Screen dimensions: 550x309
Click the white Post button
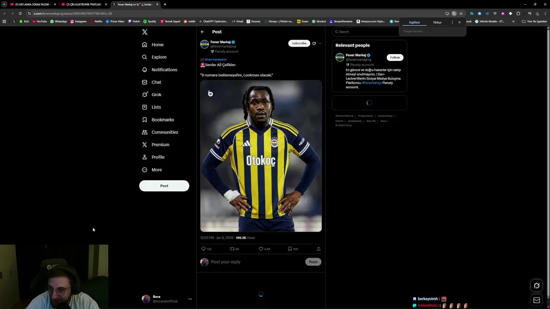point(164,186)
